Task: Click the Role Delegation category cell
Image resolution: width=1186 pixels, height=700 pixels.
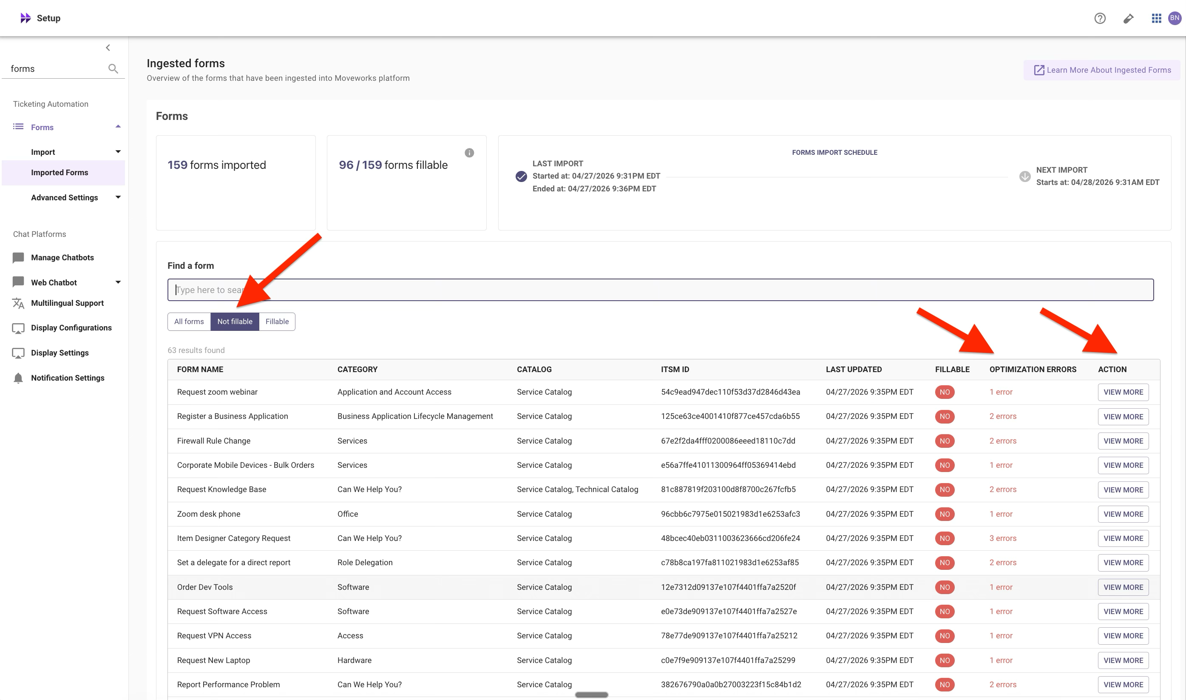Action: [x=365, y=562]
